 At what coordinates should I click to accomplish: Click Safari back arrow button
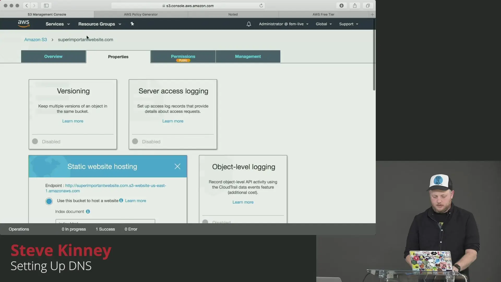[x=27, y=5]
